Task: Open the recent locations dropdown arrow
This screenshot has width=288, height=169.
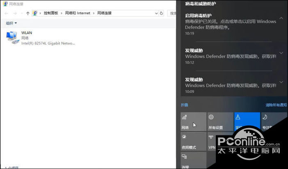Action: (22, 13)
